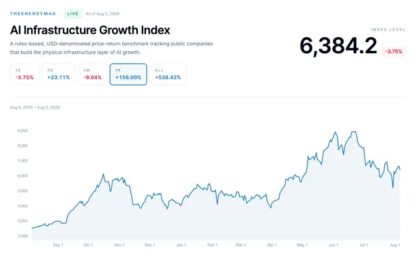Click the chart date range label
The width and height of the screenshot is (416, 257).
click(34, 107)
